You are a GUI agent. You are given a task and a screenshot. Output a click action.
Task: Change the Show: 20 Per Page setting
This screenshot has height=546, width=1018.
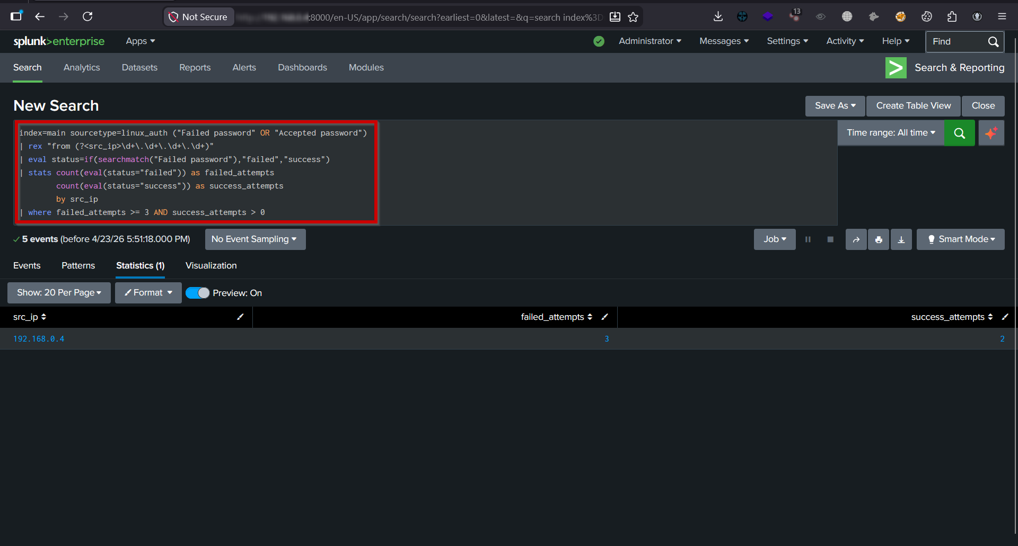pos(59,293)
